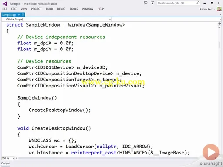This screenshot has height=167, width=223.
Task: Open the WINDOW menu
Action: point(88,9)
